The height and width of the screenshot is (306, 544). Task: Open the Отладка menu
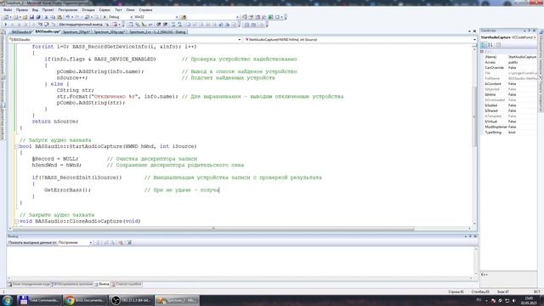(88, 9)
